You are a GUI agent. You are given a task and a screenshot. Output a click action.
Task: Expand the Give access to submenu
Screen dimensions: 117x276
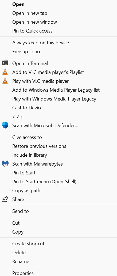58,137
